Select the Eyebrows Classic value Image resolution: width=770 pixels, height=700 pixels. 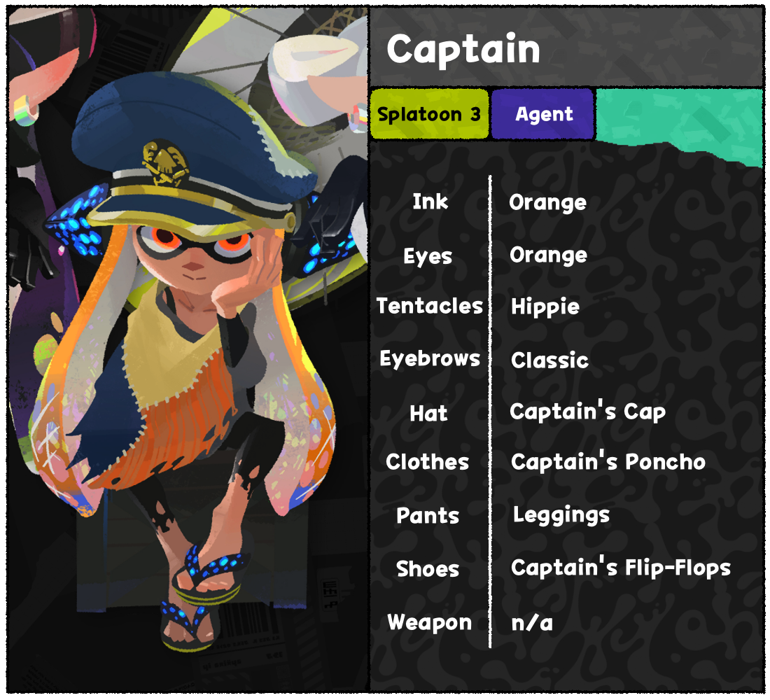[549, 360]
